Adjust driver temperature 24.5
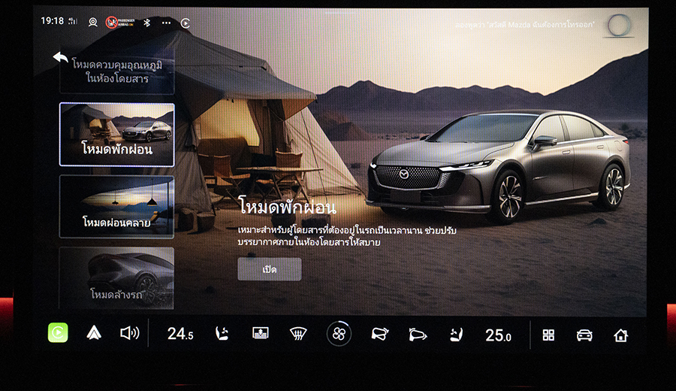 180,334
